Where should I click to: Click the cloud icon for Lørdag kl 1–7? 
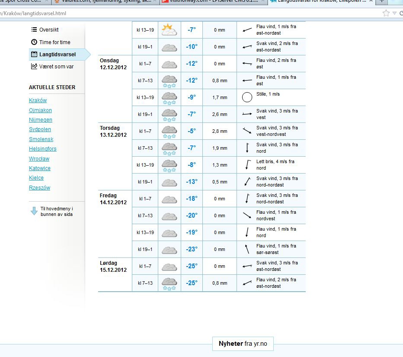[x=169, y=267]
